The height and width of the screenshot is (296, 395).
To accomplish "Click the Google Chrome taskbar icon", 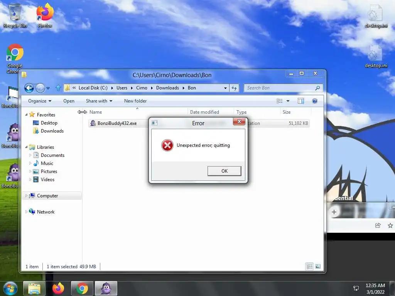I will (x=82, y=288).
